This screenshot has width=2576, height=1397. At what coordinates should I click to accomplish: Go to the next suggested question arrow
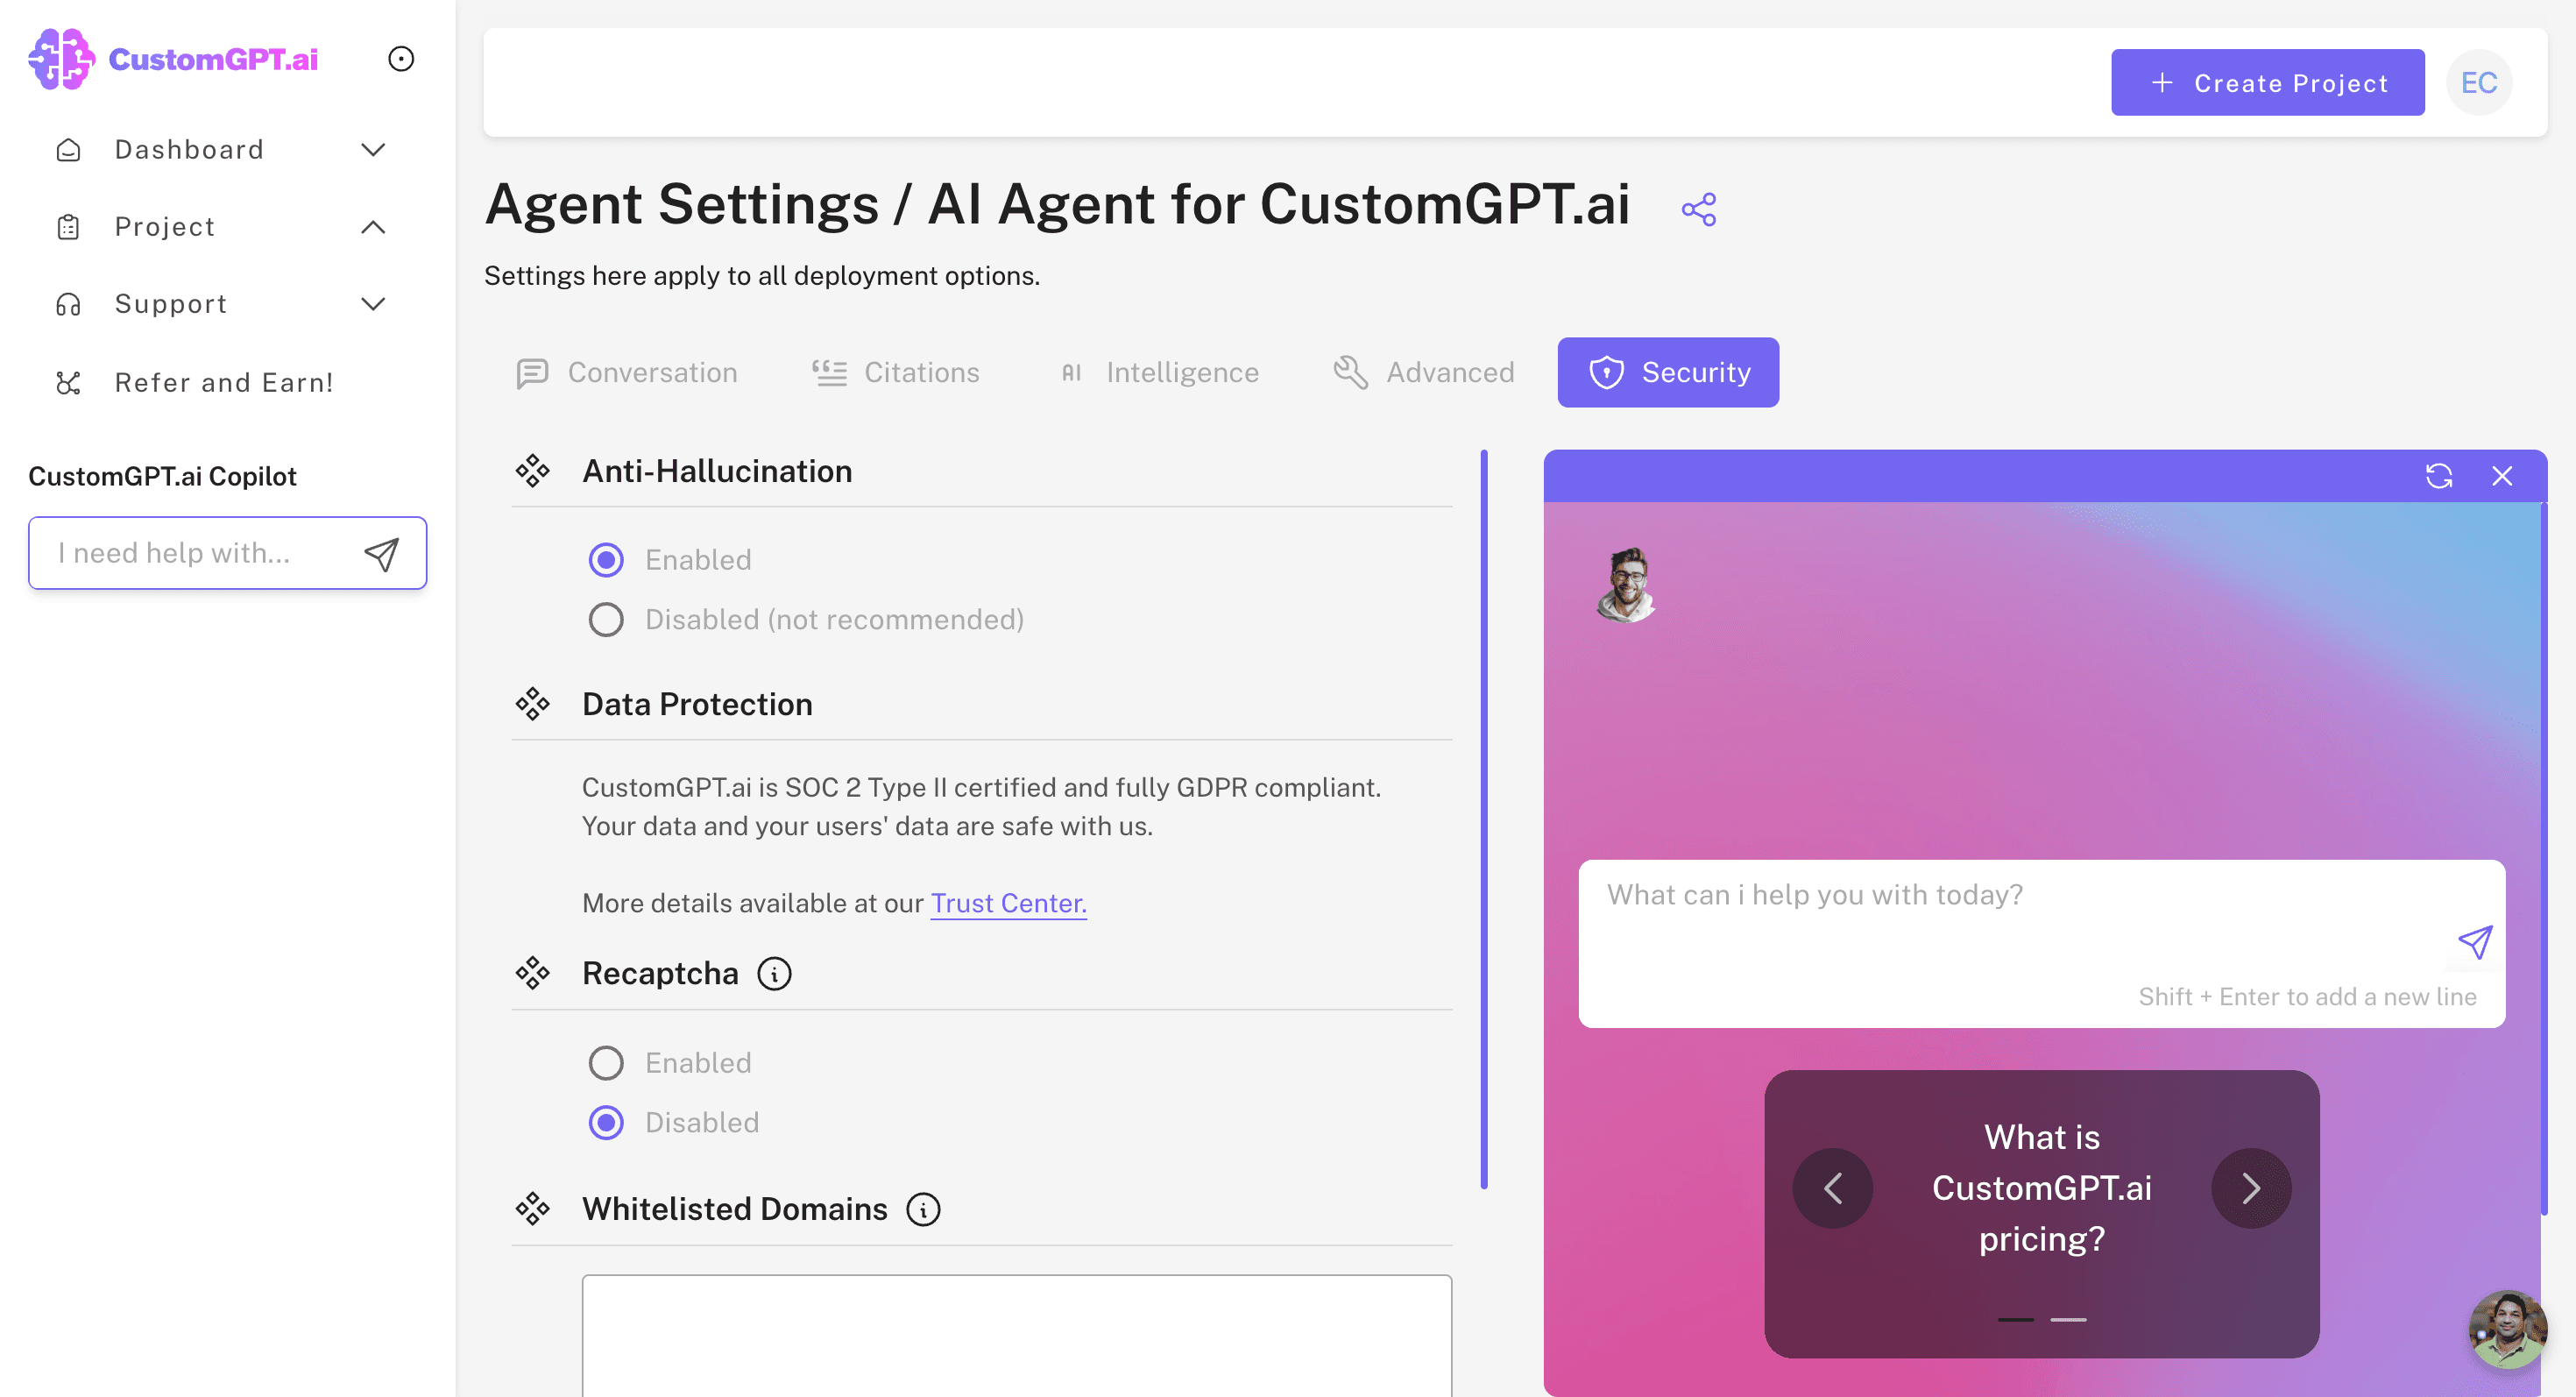pyautogui.click(x=2250, y=1188)
